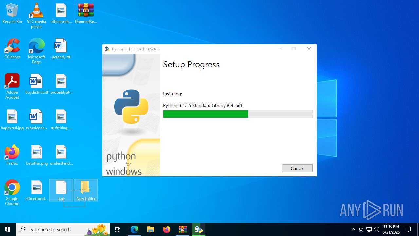
Task: Select the buydistrict.rtf document
Action: point(37,85)
